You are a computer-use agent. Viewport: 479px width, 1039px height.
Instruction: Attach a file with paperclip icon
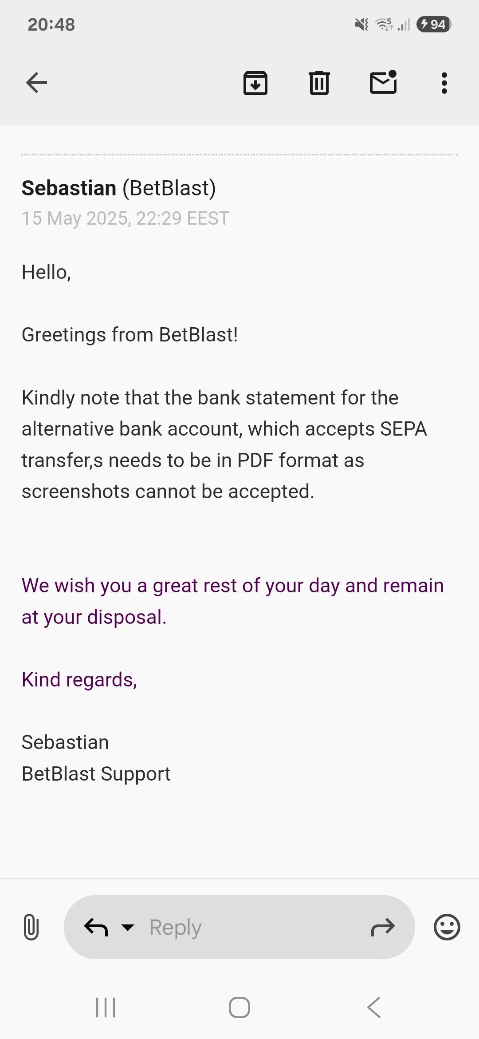[31, 927]
